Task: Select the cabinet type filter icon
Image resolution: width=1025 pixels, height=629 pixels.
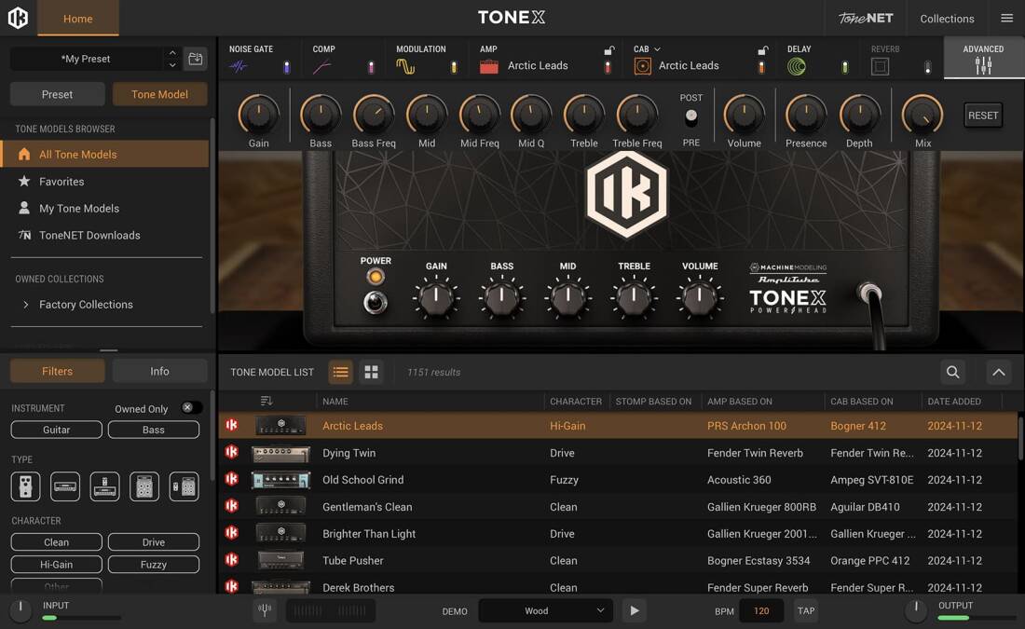Action: 143,485
